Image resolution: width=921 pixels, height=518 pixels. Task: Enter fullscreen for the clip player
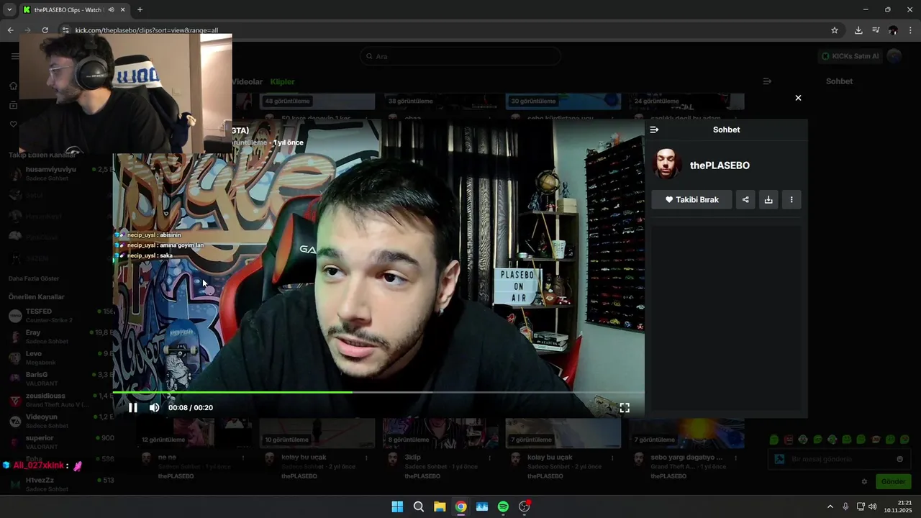point(625,408)
